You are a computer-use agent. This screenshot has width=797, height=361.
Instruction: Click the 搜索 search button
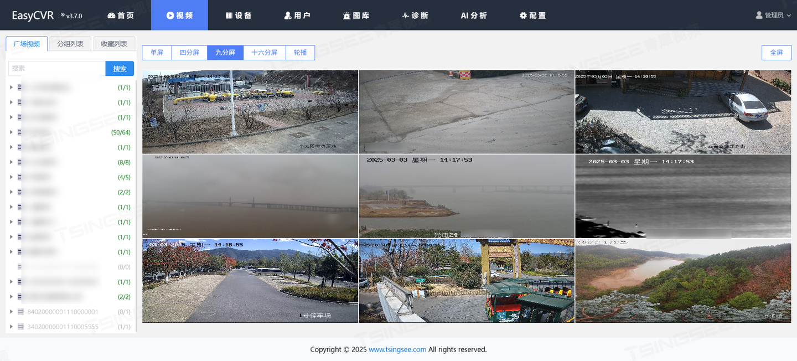[x=119, y=68]
